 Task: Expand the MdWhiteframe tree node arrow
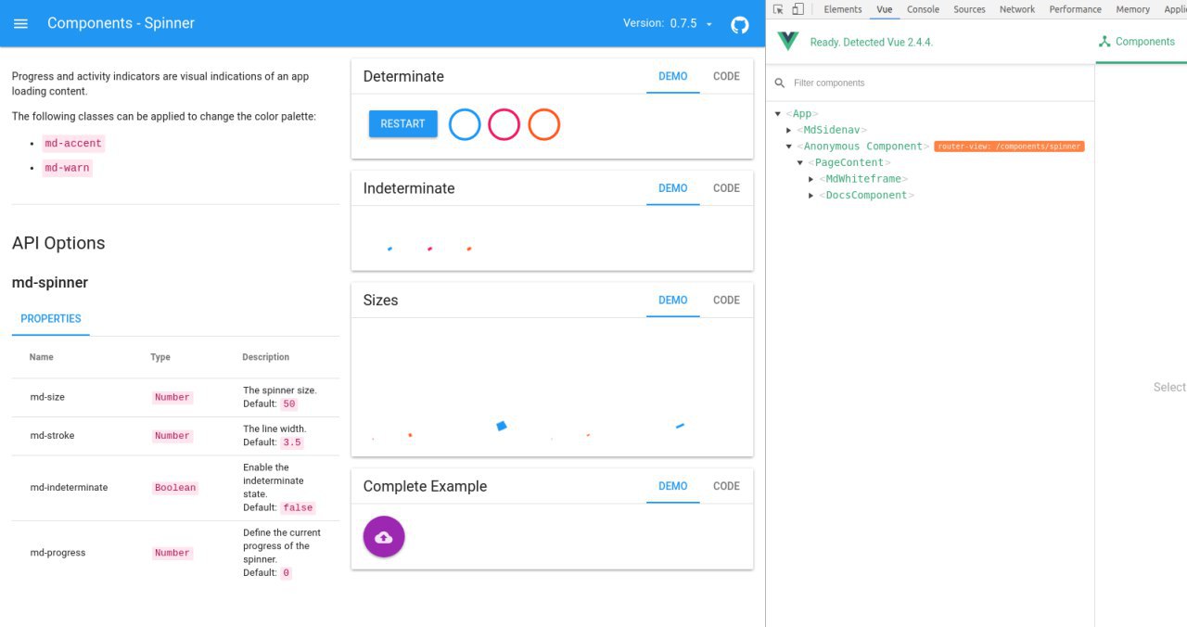pyautogui.click(x=811, y=179)
